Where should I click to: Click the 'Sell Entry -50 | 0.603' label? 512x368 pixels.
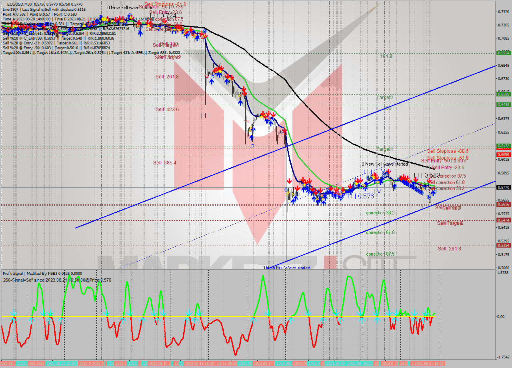pos(443,161)
